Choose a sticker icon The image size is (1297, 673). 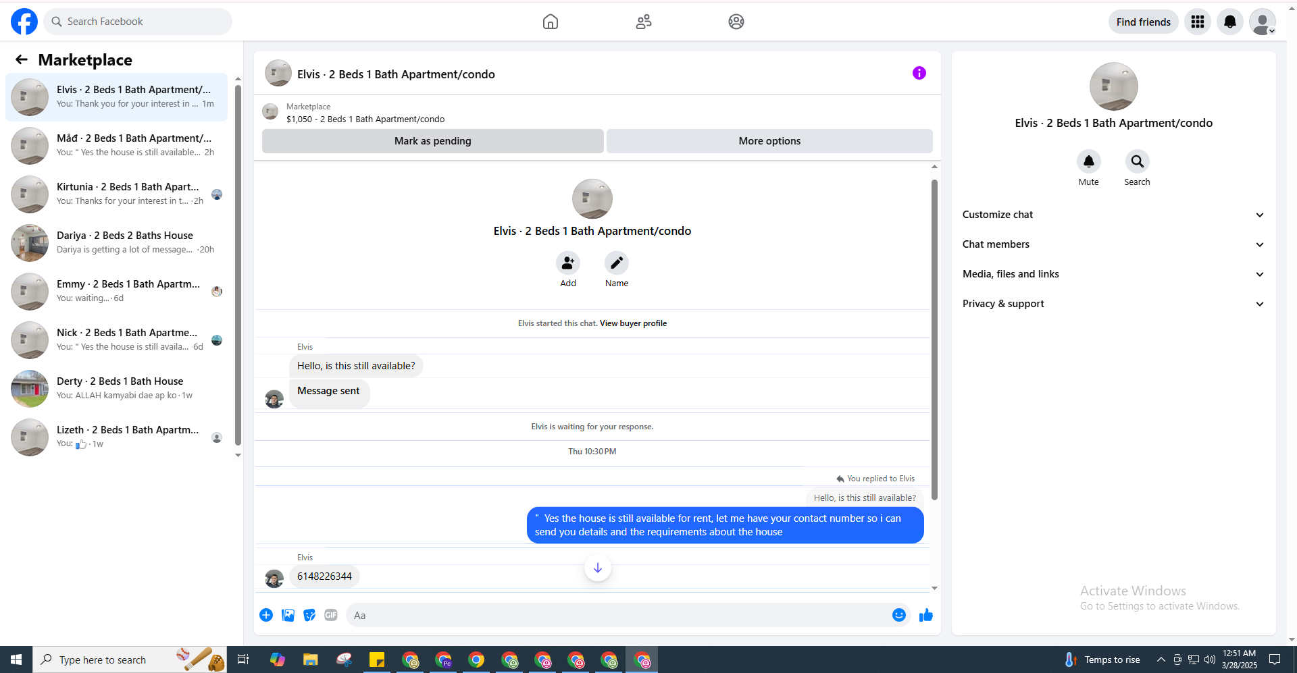coord(309,615)
